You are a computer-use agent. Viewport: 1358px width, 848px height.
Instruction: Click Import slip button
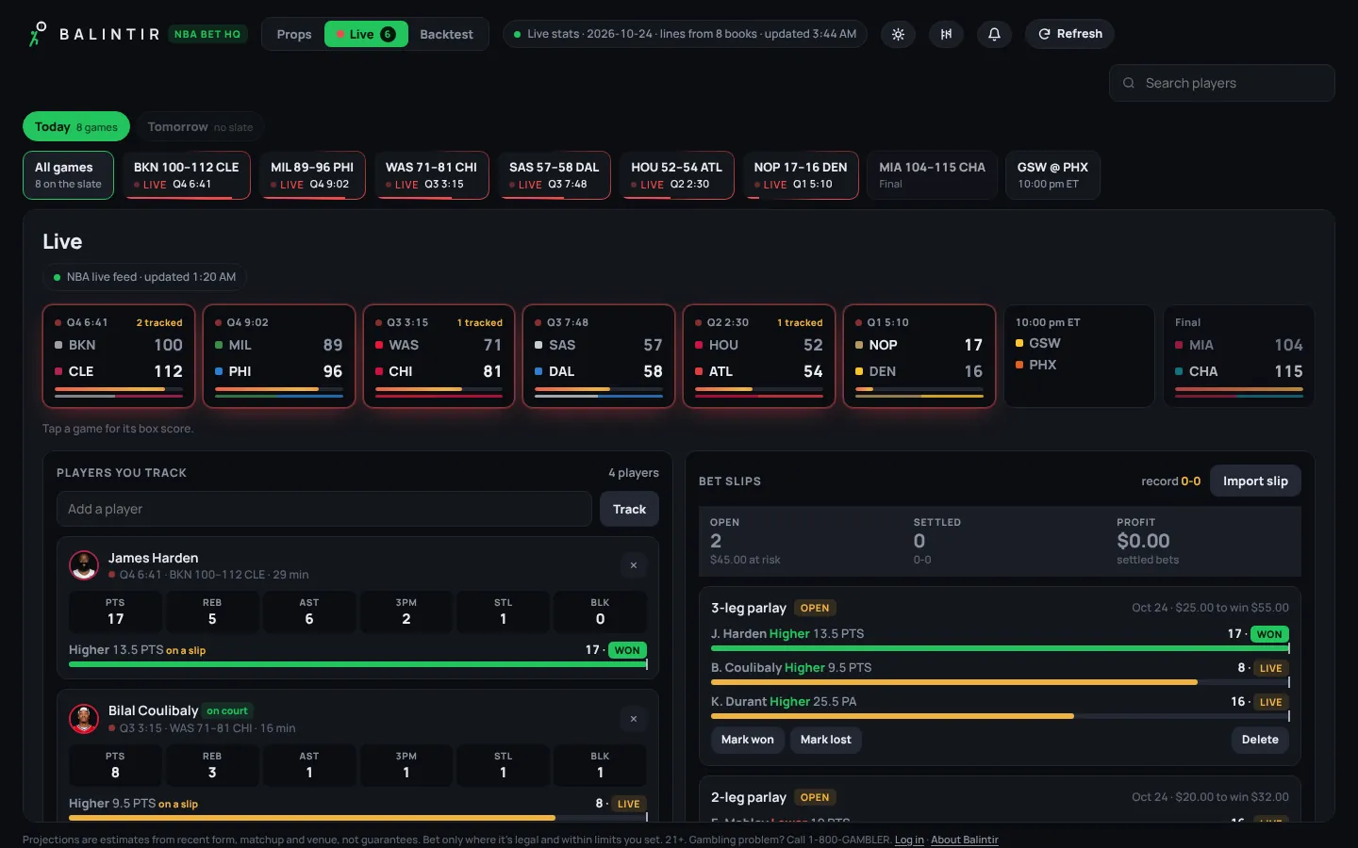[1255, 481]
